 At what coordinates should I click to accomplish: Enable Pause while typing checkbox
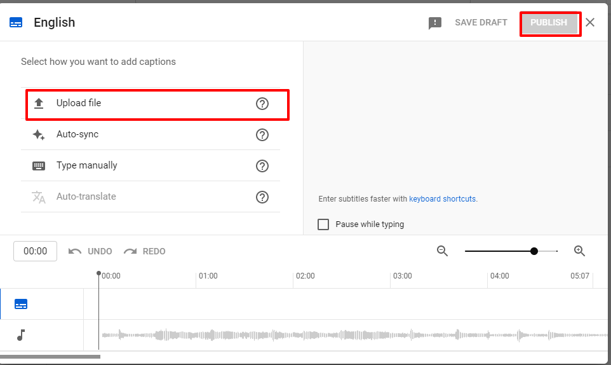click(x=323, y=224)
